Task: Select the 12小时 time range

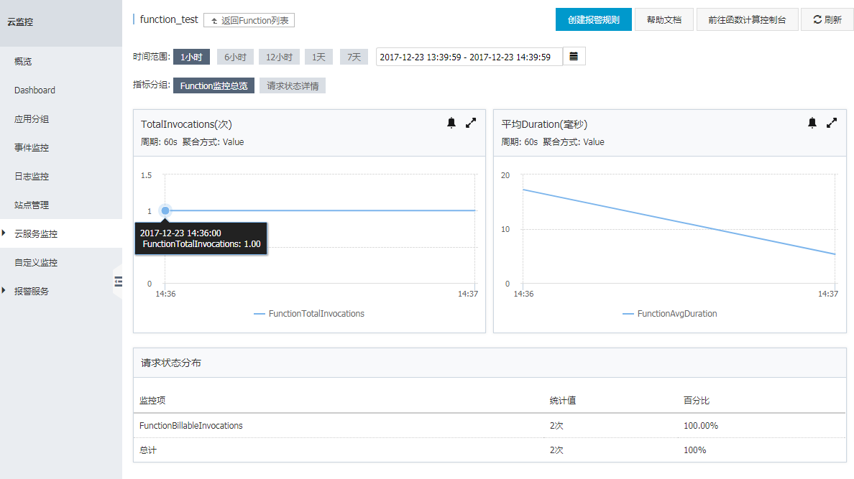Action: coord(279,57)
